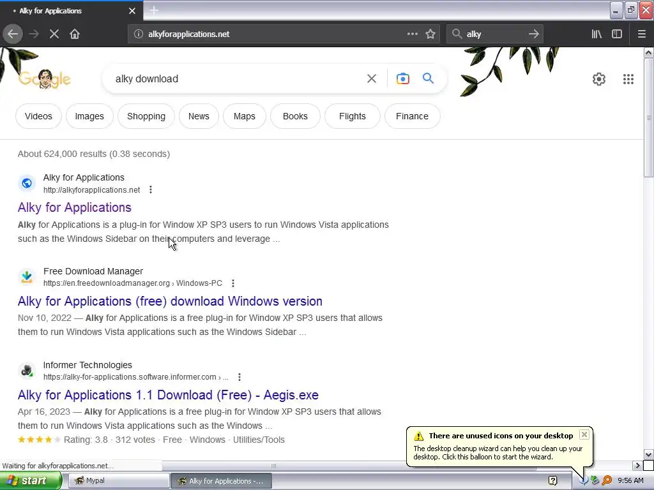This screenshot has width=654, height=490.
Task: Search by image with camera icon
Action: [402, 78]
